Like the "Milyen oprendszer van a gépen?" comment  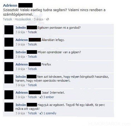coord(32,57)
